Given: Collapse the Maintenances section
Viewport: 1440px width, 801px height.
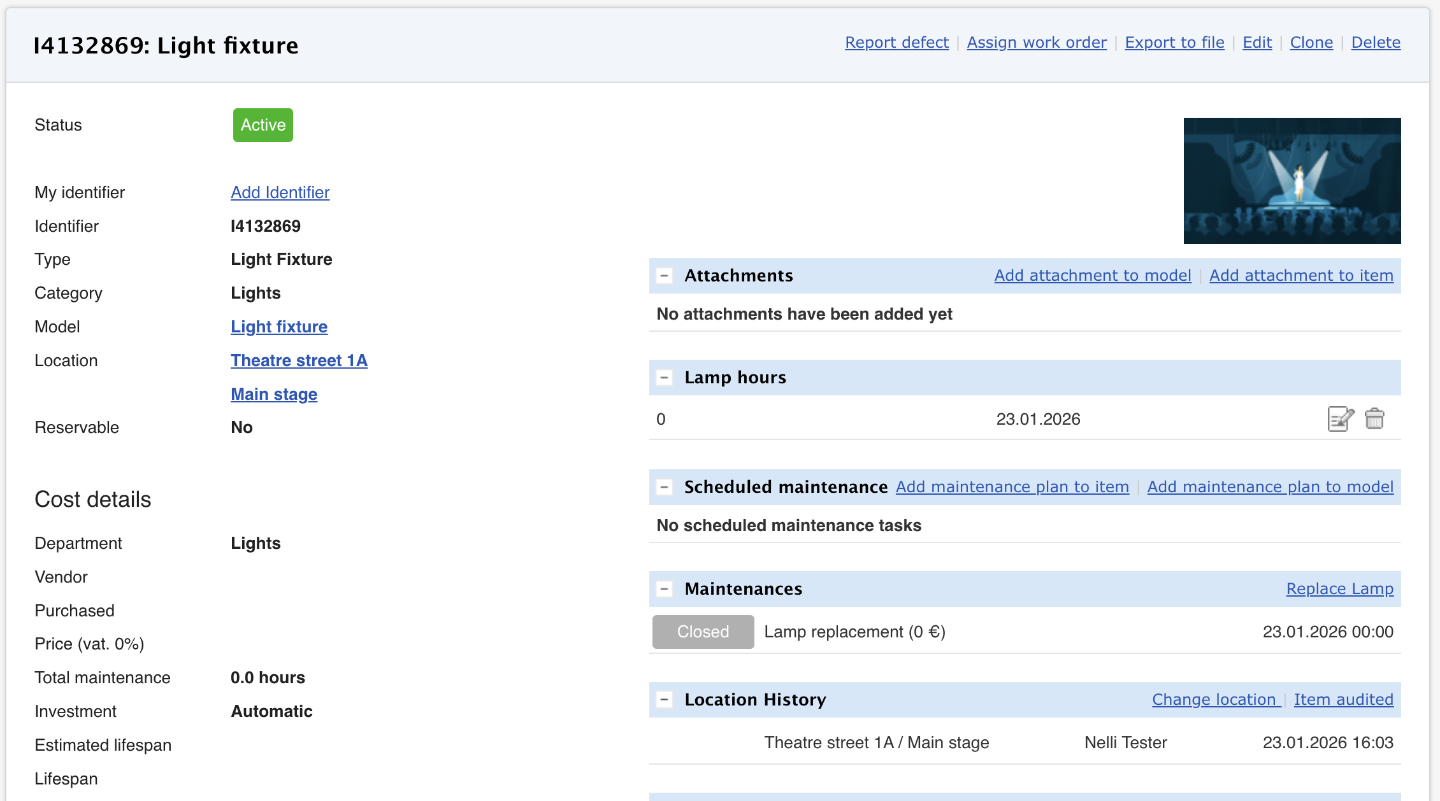Looking at the screenshot, I should [x=664, y=589].
